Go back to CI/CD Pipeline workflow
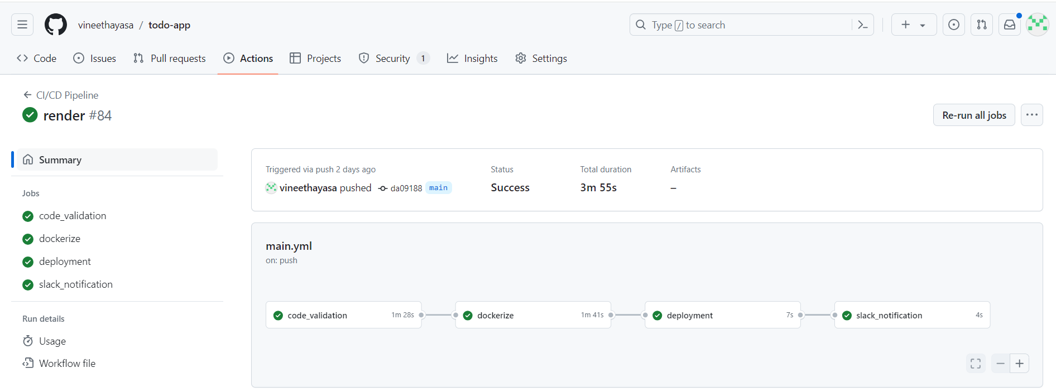The width and height of the screenshot is (1056, 392). (x=61, y=95)
